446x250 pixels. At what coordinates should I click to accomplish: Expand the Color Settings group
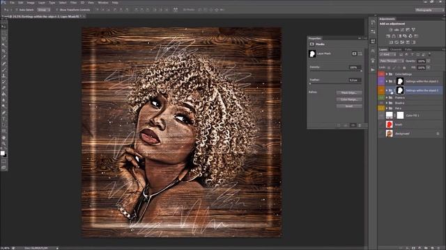click(x=387, y=74)
